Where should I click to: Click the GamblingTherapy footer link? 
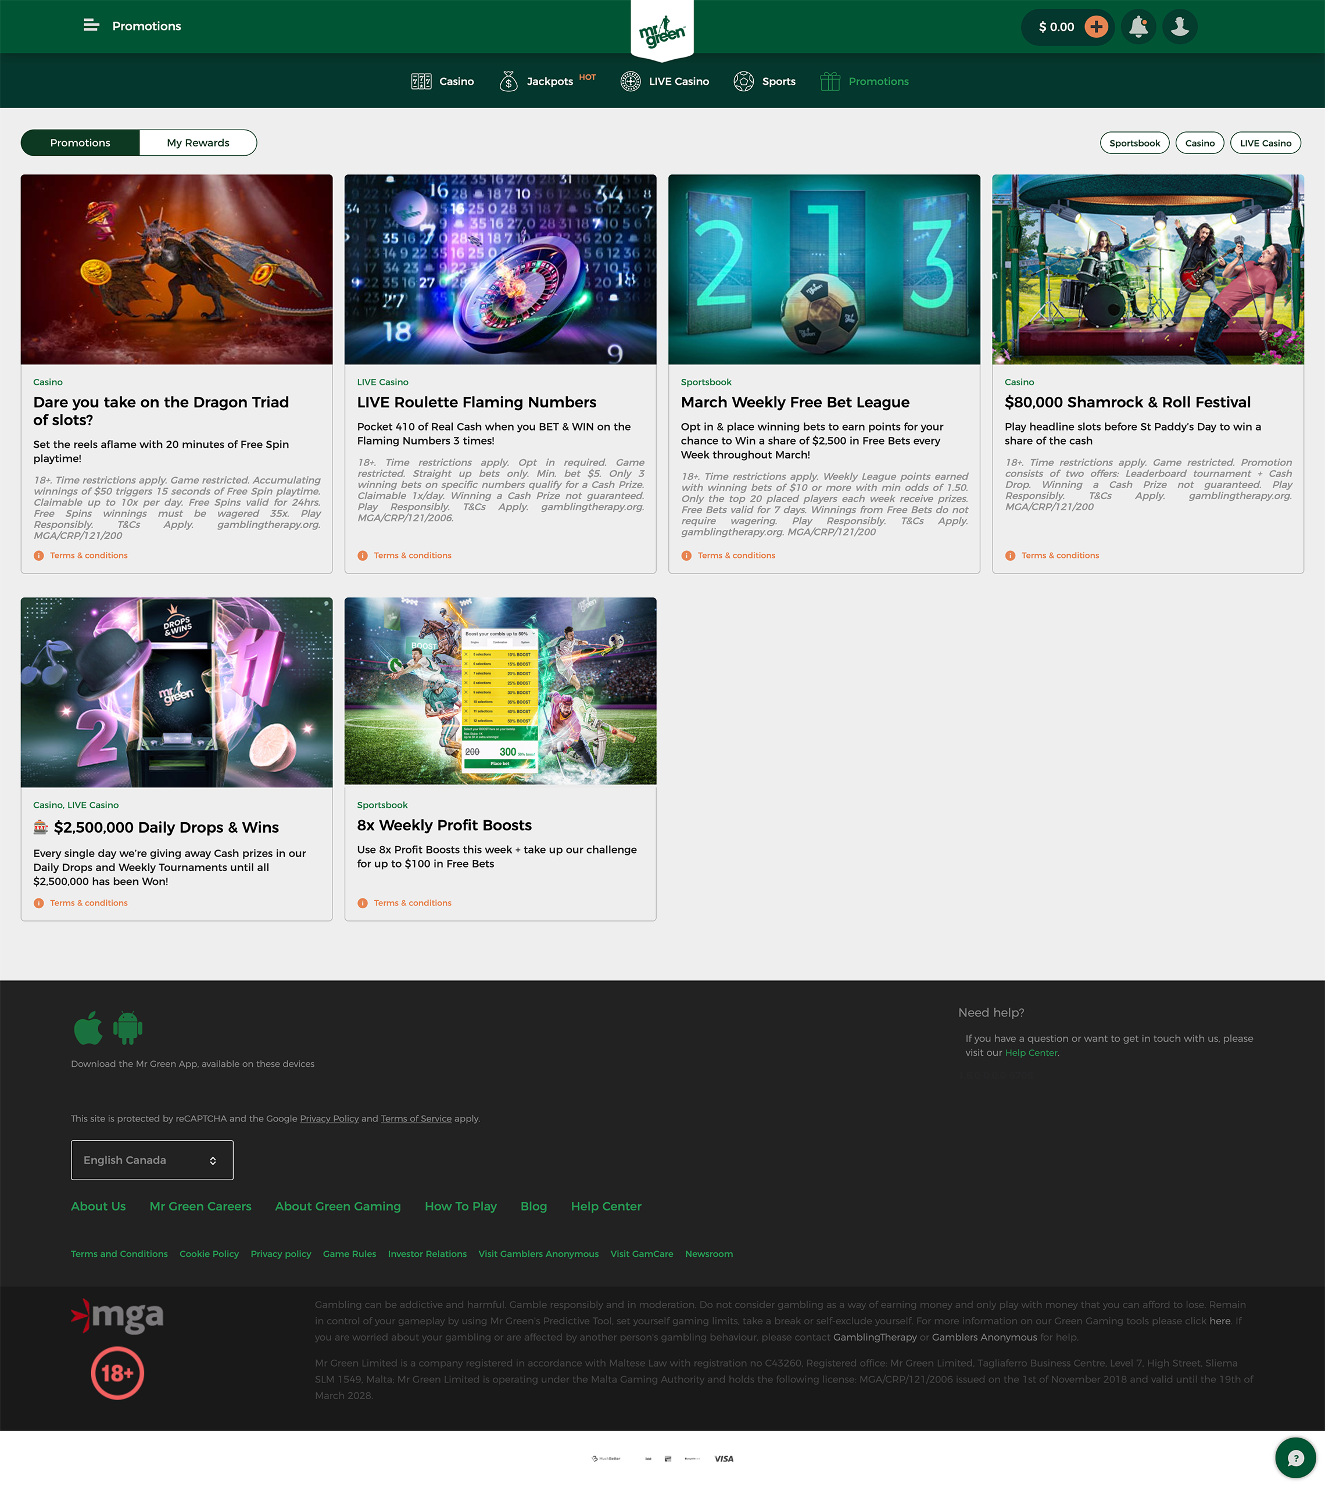(x=875, y=1336)
